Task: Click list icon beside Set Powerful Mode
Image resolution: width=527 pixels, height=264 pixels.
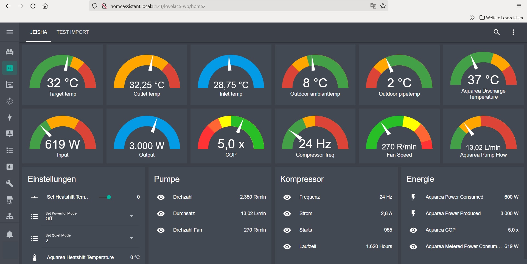Action: (35, 216)
